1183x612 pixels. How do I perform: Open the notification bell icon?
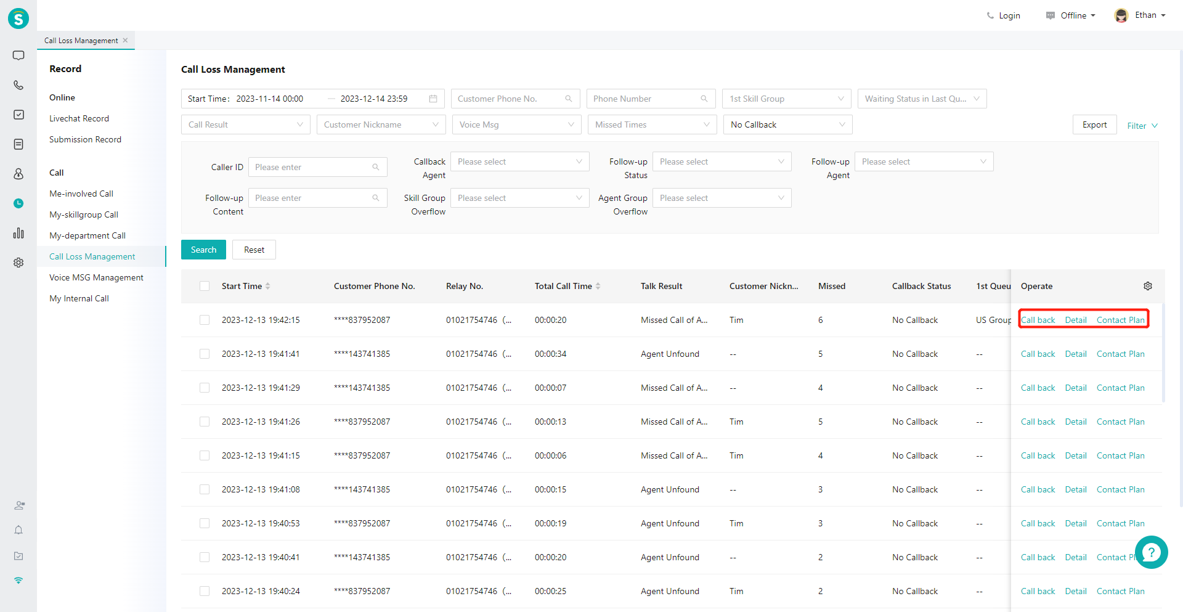(18, 530)
